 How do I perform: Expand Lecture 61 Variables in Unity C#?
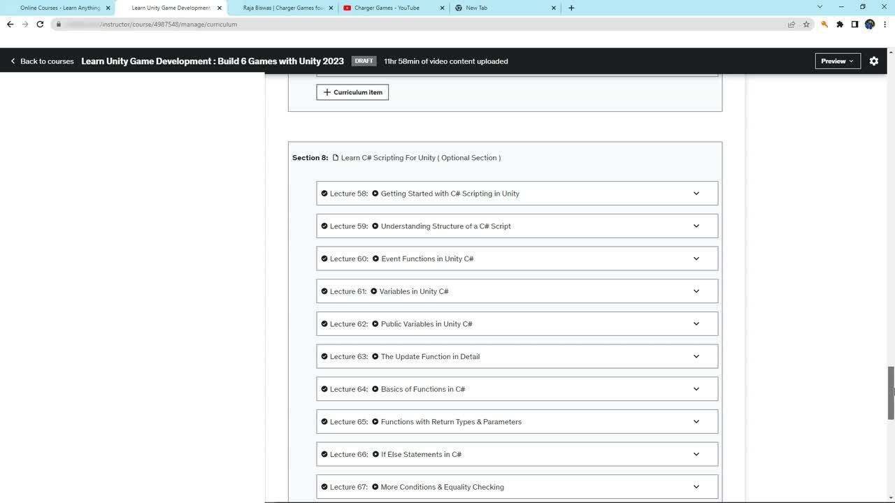tap(696, 291)
